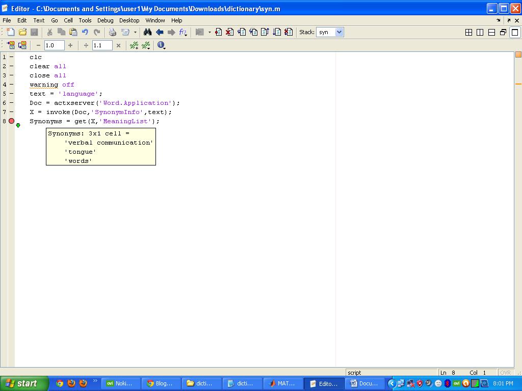Multiply value with the × button
This screenshot has width=522, height=391.
pyautogui.click(x=118, y=45)
